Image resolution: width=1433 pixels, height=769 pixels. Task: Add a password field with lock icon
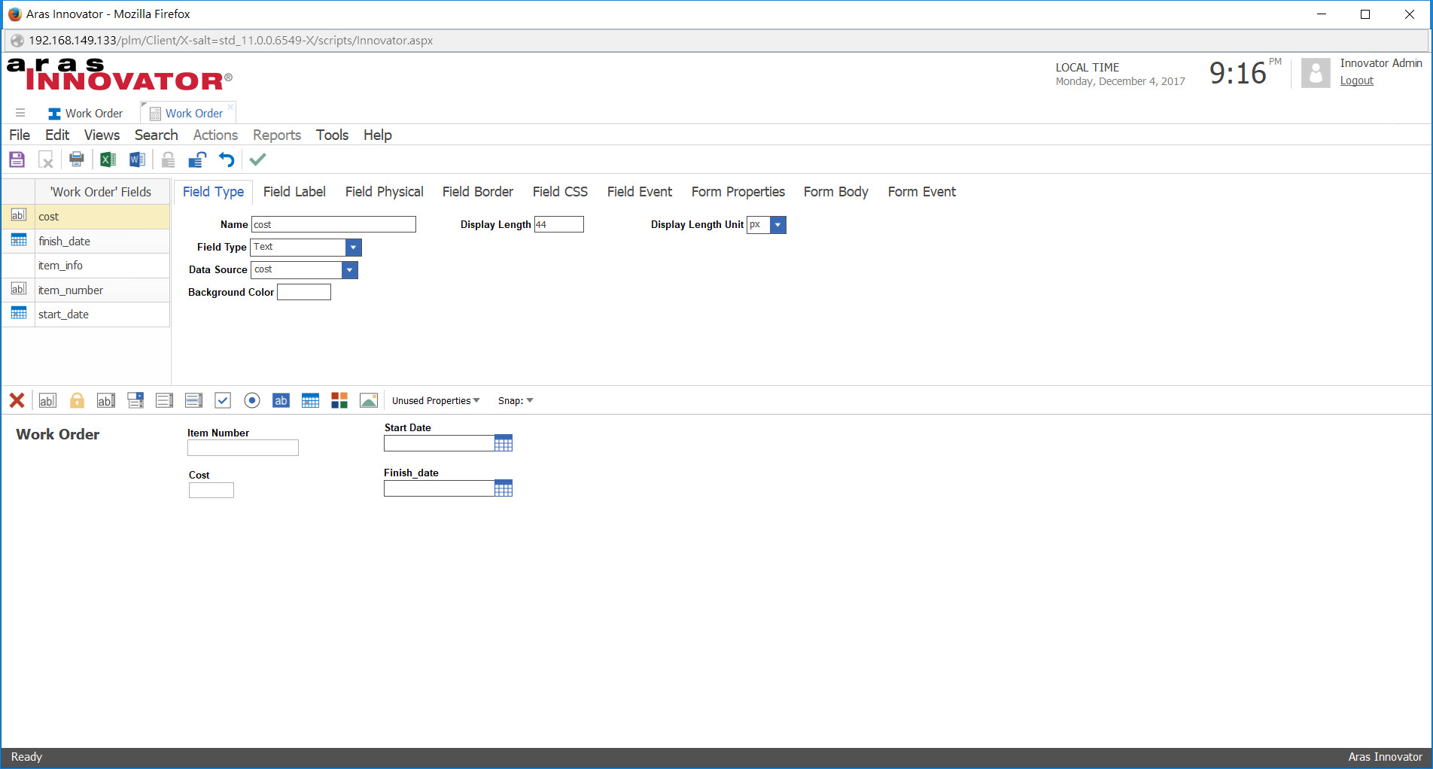pos(77,400)
